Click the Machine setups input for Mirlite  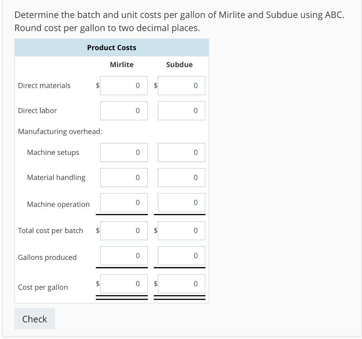pos(124,152)
